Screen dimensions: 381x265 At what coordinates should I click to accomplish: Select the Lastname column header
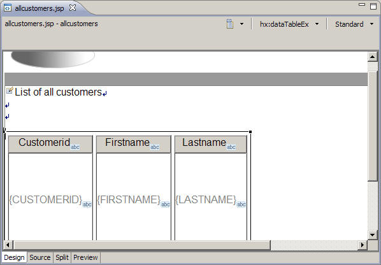(211, 144)
